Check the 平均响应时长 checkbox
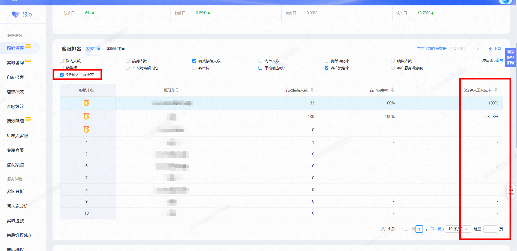This screenshot has height=251, width=517. (x=260, y=68)
